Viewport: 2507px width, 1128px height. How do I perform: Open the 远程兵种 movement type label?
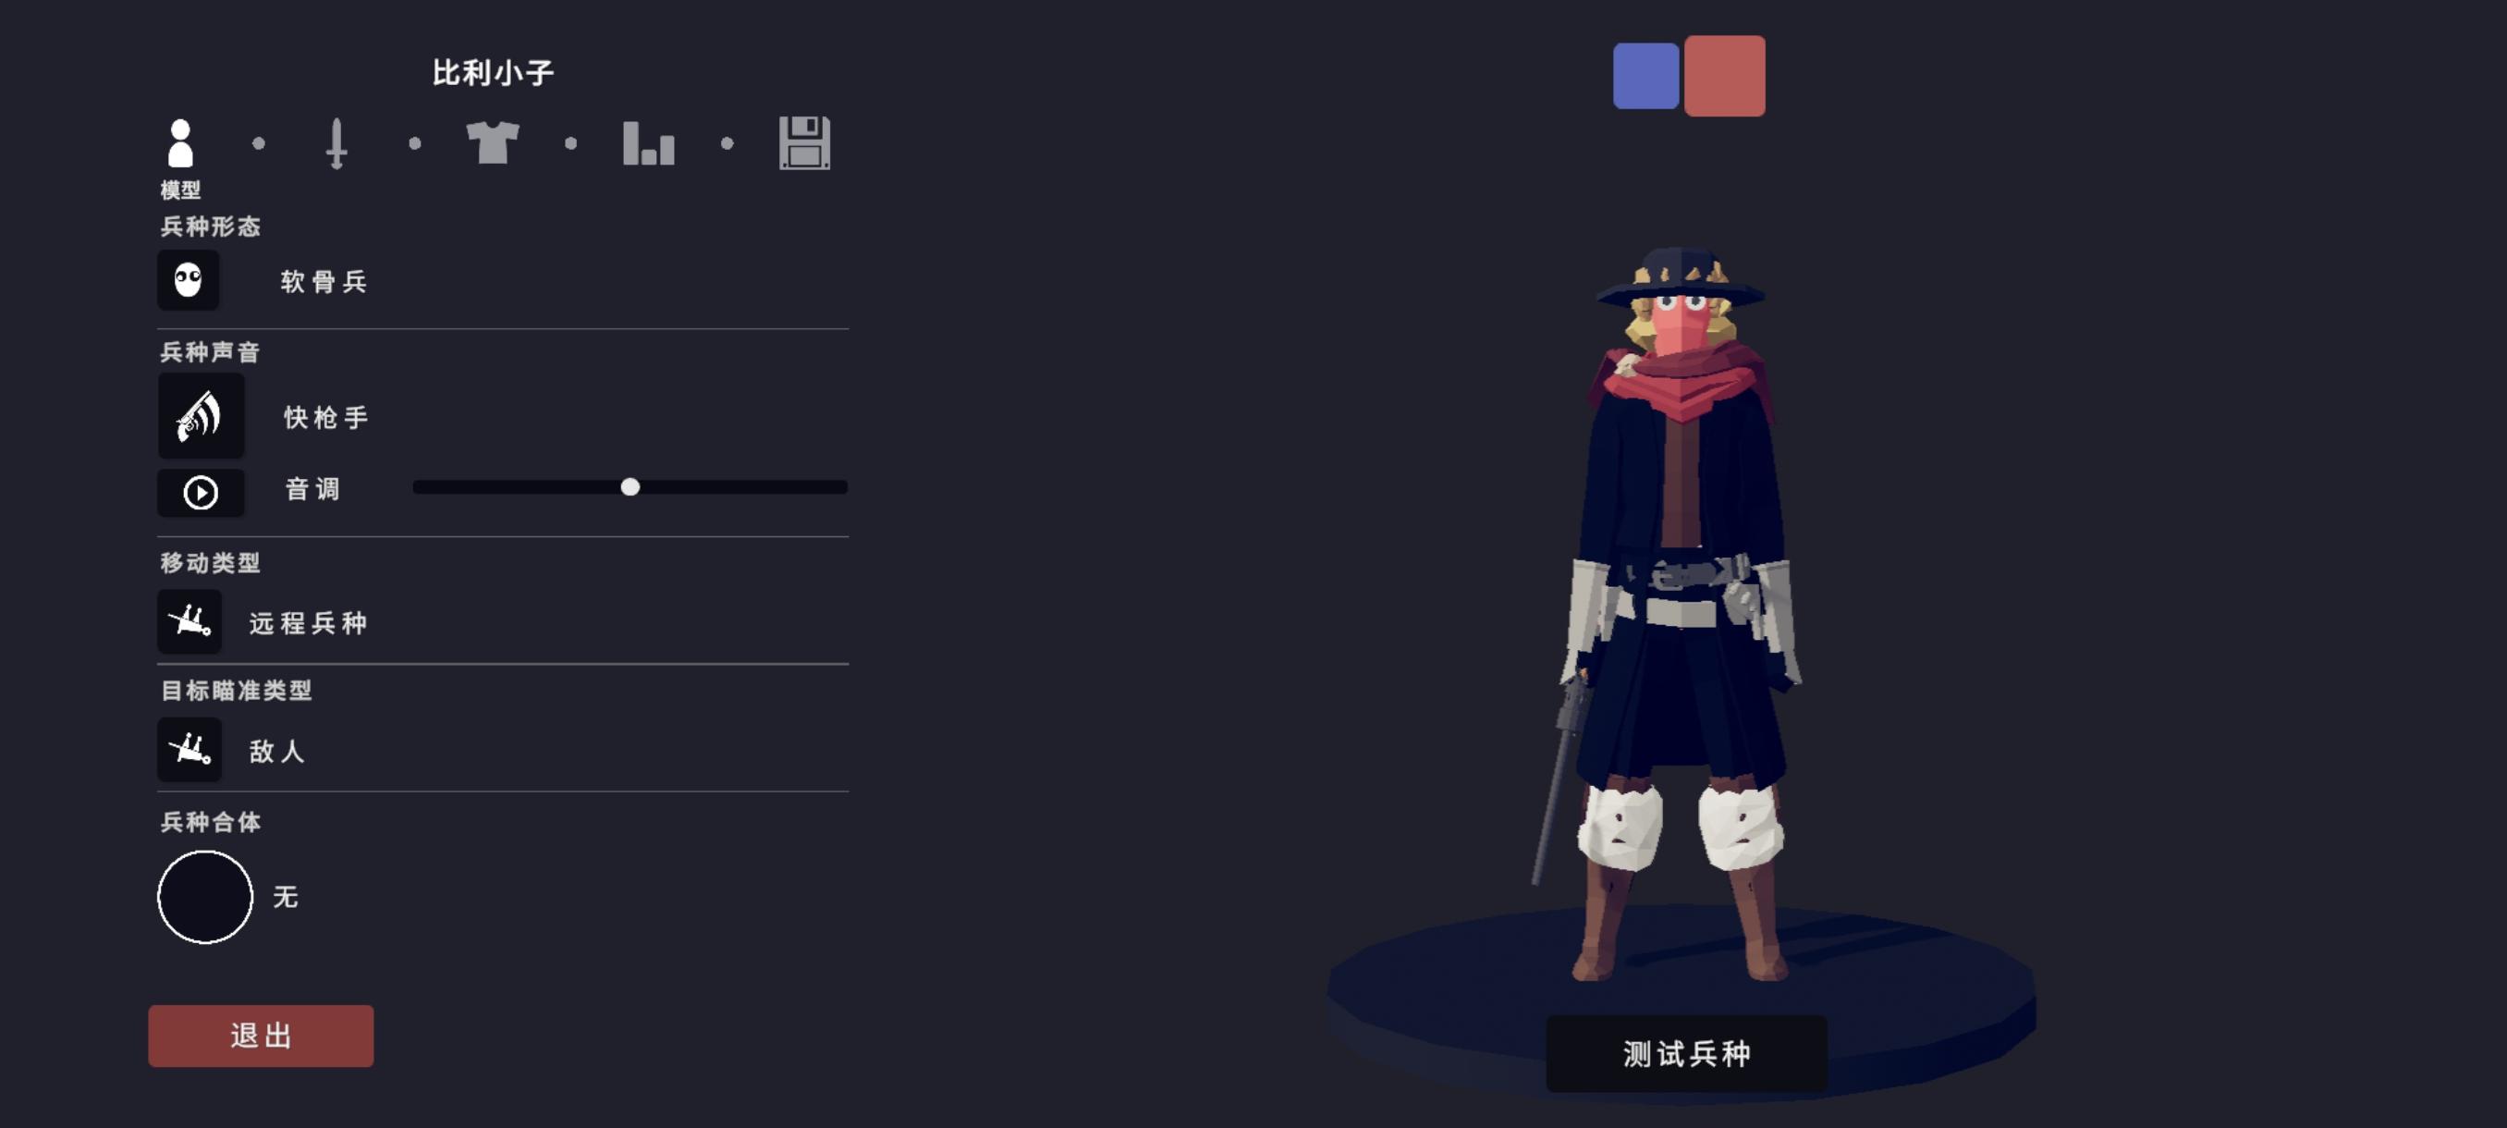click(x=309, y=623)
